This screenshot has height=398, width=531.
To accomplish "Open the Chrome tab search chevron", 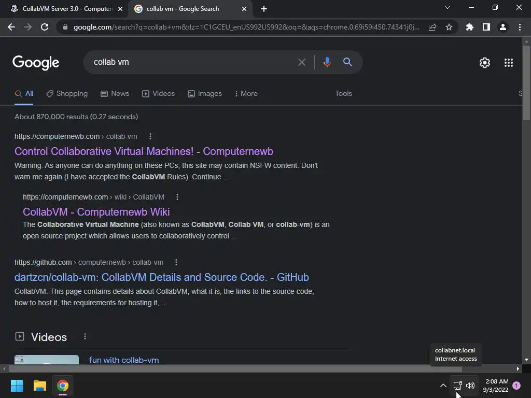I will pyautogui.click(x=448, y=7).
